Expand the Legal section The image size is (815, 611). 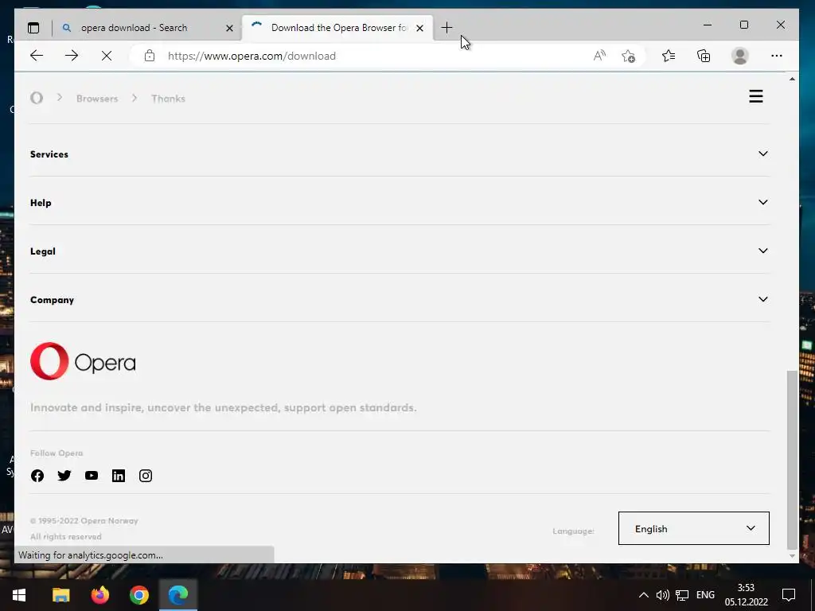pyautogui.click(x=400, y=251)
